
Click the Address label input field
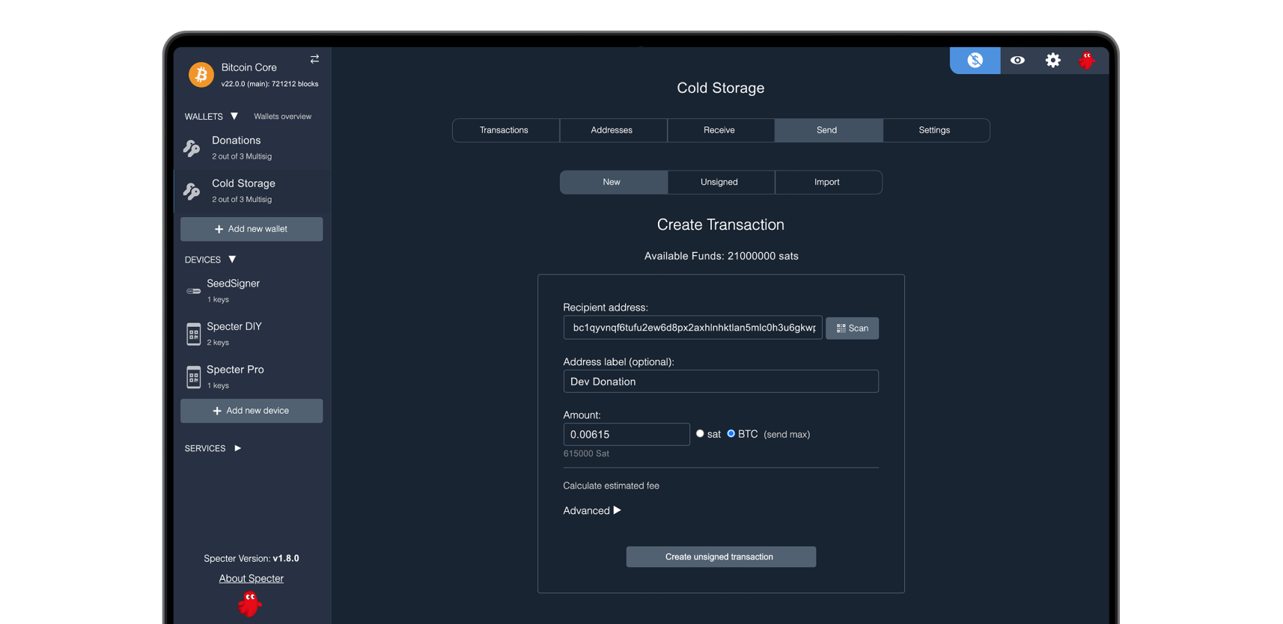[721, 382]
